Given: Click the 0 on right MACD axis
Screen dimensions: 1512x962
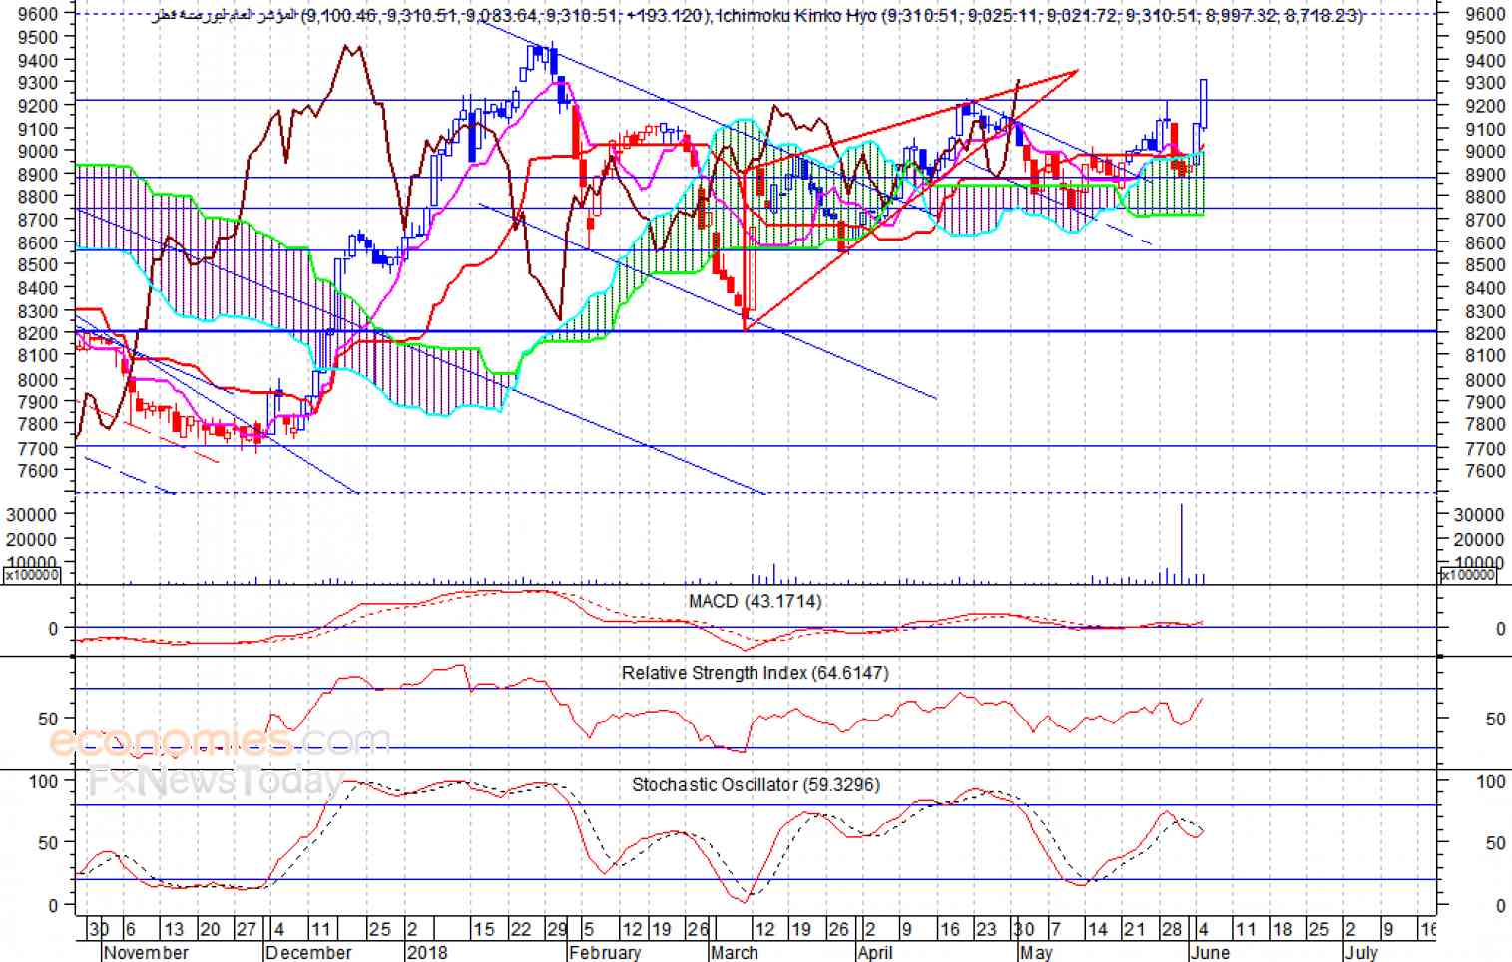Looking at the screenshot, I should (x=1500, y=629).
